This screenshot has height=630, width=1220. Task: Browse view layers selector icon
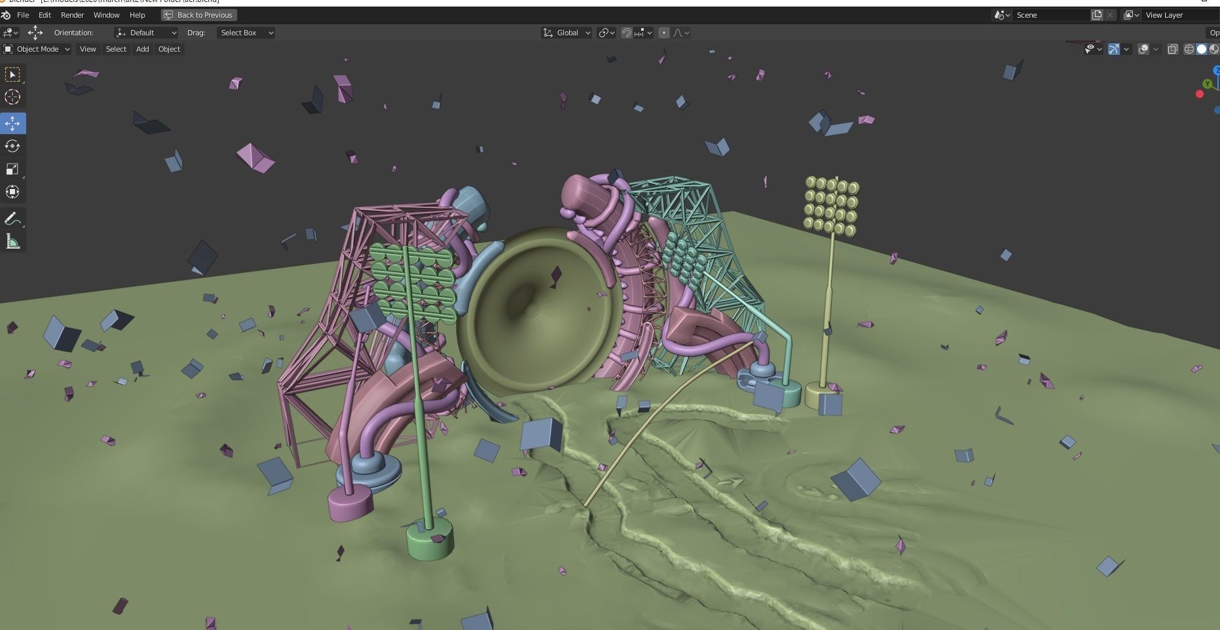(x=1132, y=15)
